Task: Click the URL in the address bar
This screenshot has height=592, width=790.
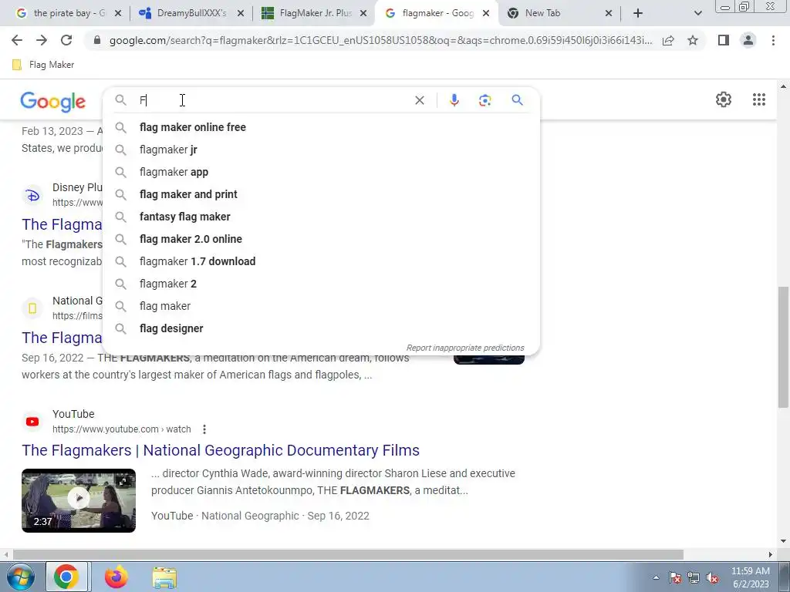Action: coord(380,40)
